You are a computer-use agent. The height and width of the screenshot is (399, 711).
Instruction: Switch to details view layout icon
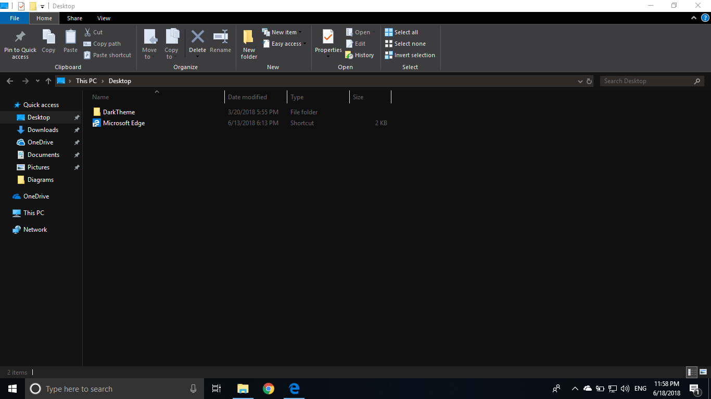click(x=692, y=372)
